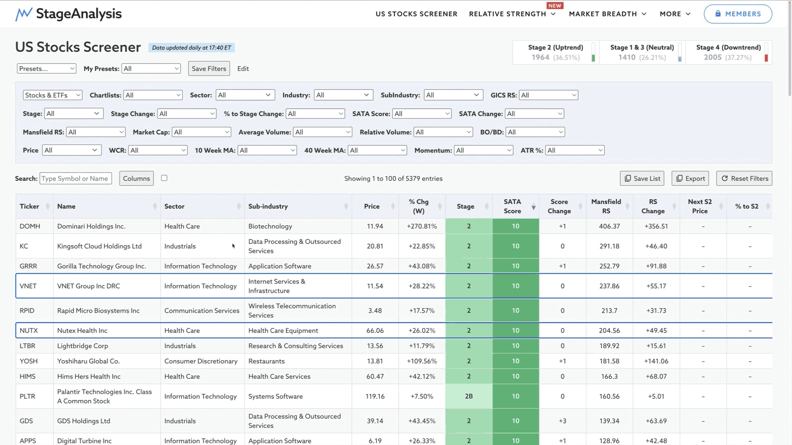The image size is (792, 445).
Task: Open Relative Strength nav menu
Action: pyautogui.click(x=512, y=14)
